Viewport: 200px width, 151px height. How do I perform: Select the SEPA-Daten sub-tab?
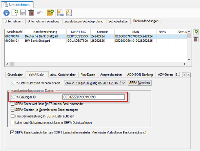tap(37, 75)
